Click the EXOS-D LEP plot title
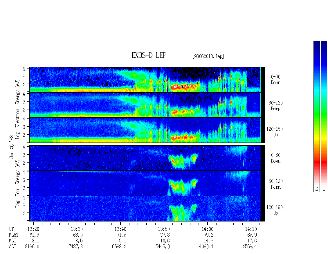Image resolution: width=328 pixels, height=254 pixels. click(149, 55)
